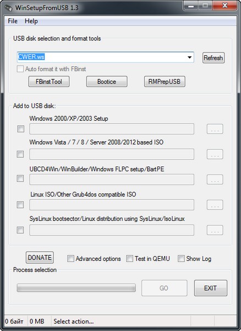Viewport: 241px width, 331px height.
Task: Enable Windows Vista/7/8 based ISO checkbox
Action: click(x=20, y=154)
